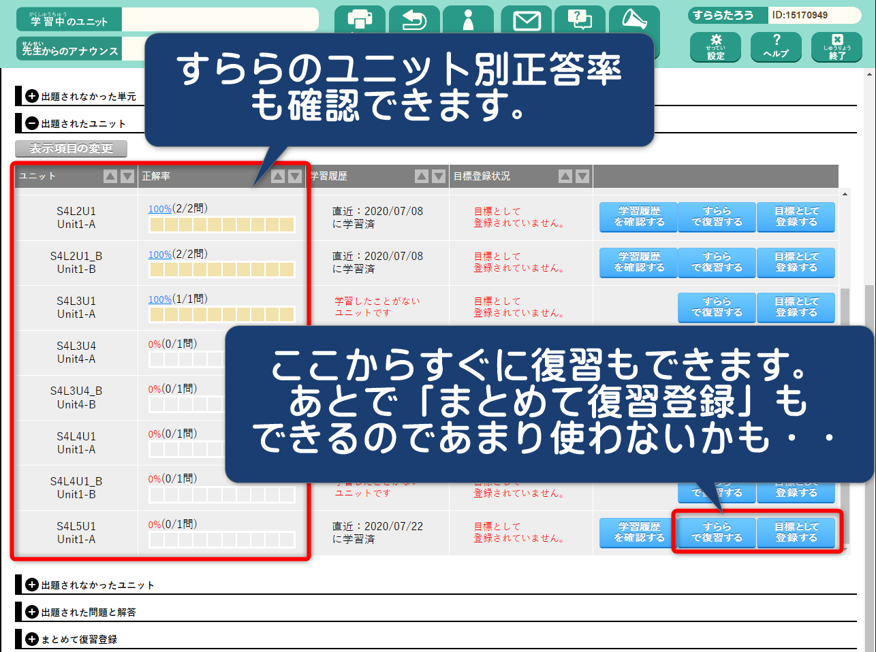Screen dimensions: 876x652
Task: Open ヘルプ help button
Action: coord(776,48)
